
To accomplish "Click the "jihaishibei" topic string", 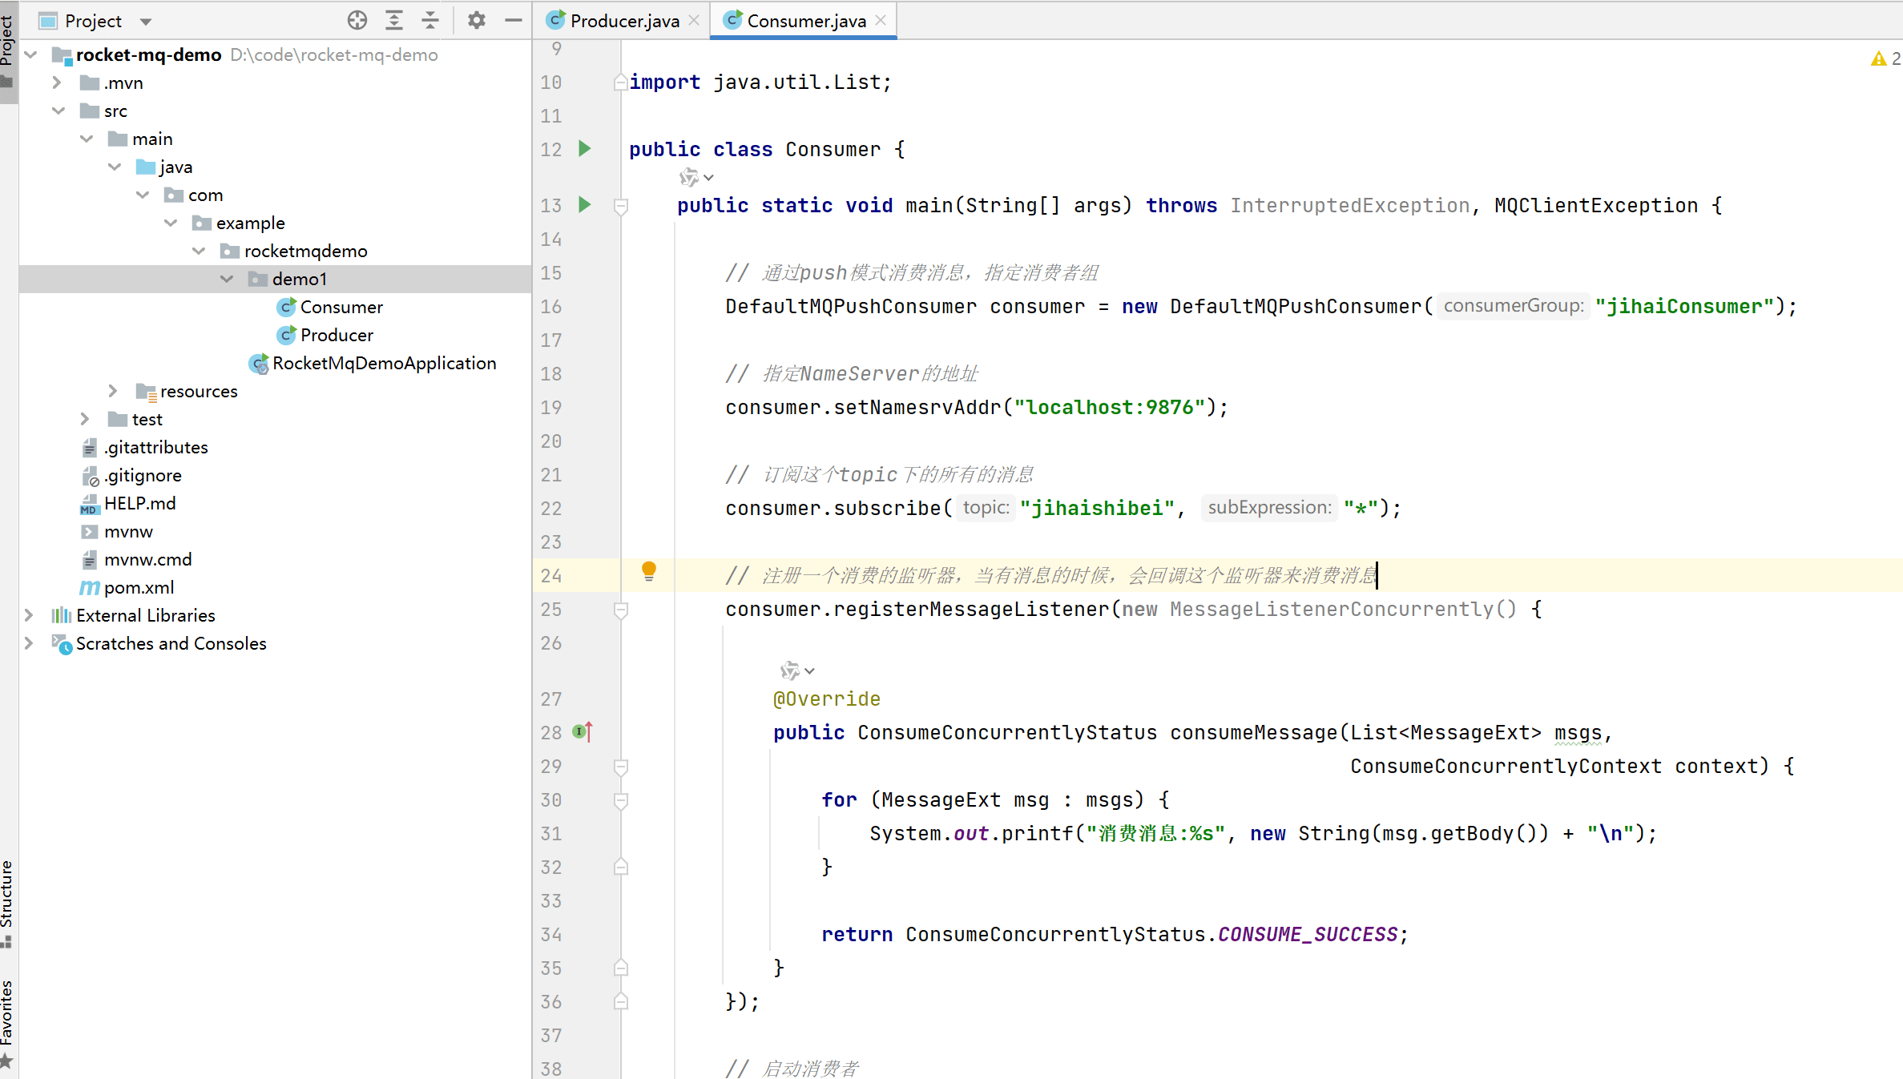I will coord(1097,509).
